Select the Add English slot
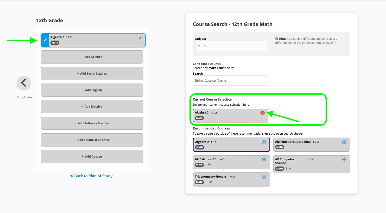Screen dimensions: 386x213 [92, 90]
